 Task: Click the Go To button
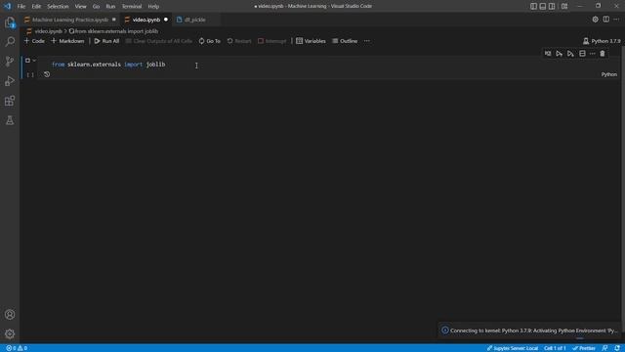click(x=210, y=41)
